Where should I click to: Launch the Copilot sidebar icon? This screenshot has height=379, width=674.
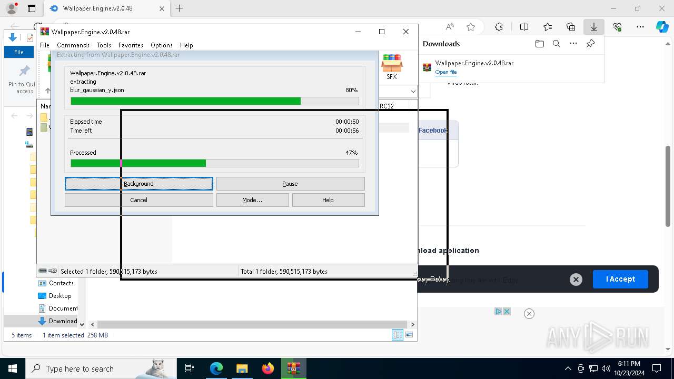tap(662, 27)
